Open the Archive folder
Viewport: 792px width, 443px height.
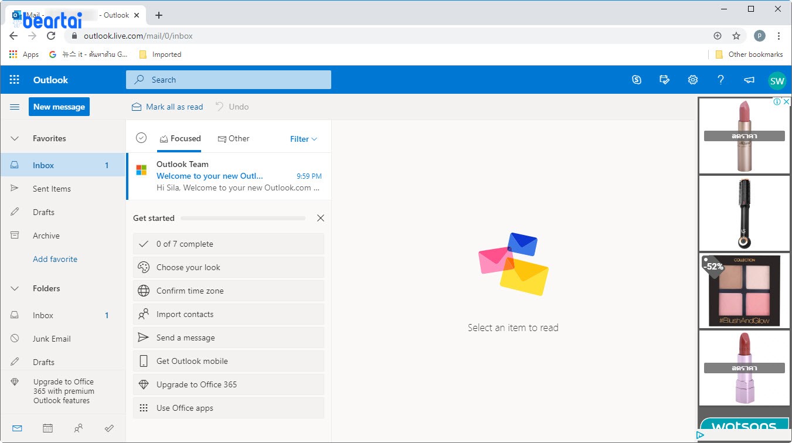[x=63, y=236]
